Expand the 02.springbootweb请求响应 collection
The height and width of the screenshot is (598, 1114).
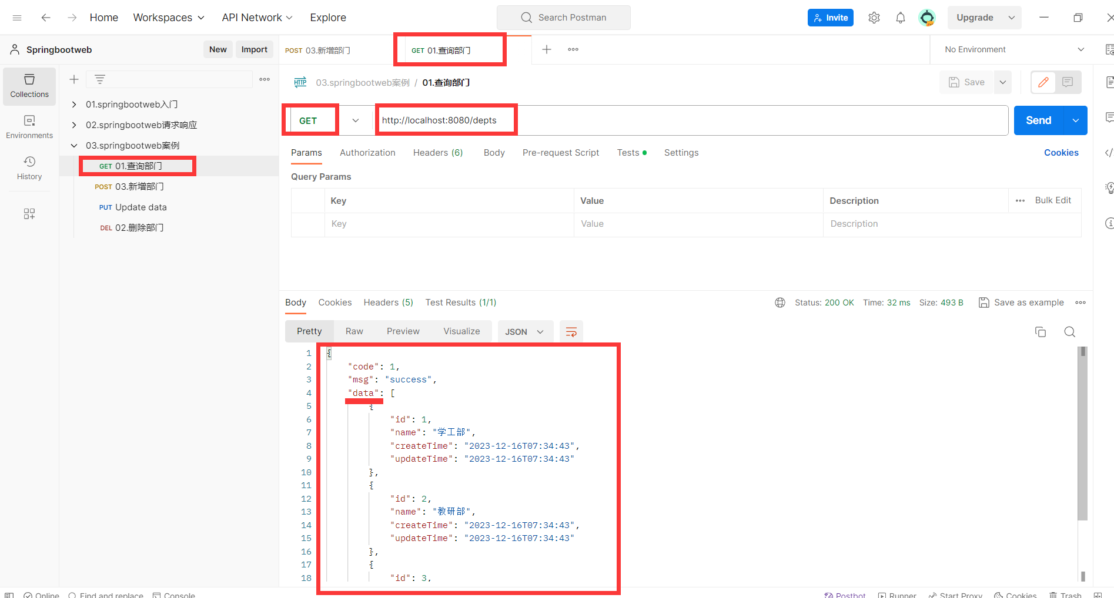pos(74,125)
